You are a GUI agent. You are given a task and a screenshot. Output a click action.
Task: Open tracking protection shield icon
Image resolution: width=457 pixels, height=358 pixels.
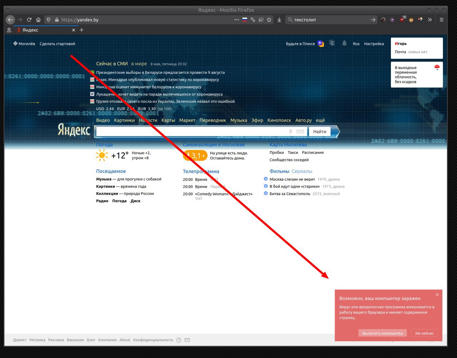pos(49,20)
